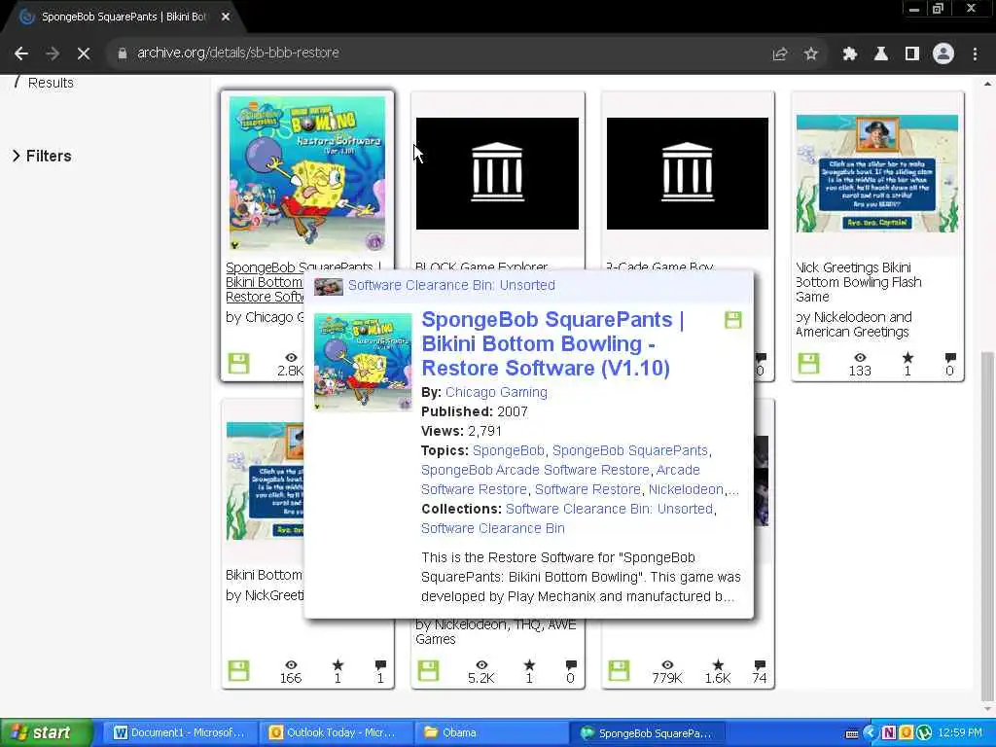
Task: Open the SpongeBob SquarePants topic link
Action: [x=629, y=450]
